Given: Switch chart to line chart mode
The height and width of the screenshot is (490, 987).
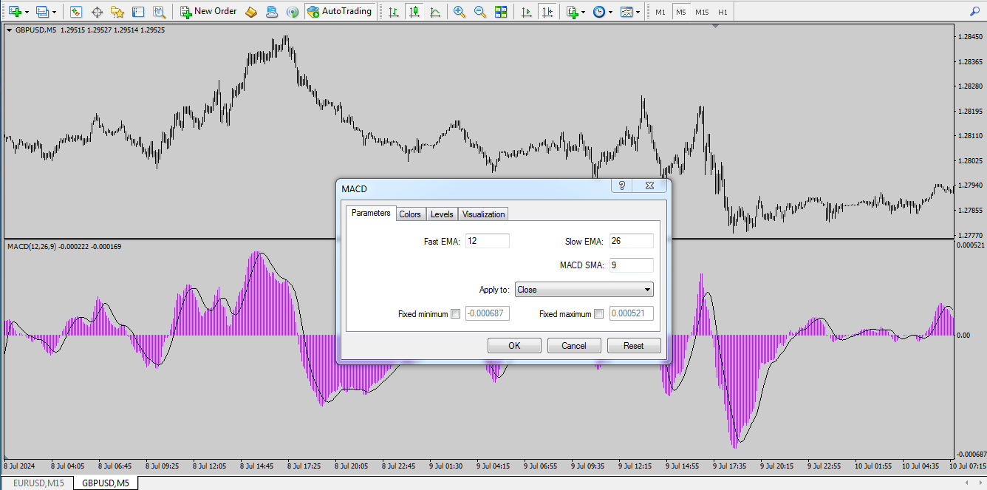Looking at the screenshot, I should tap(435, 12).
